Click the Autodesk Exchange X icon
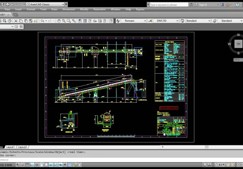The image size is (243, 169). (x=222, y=5)
